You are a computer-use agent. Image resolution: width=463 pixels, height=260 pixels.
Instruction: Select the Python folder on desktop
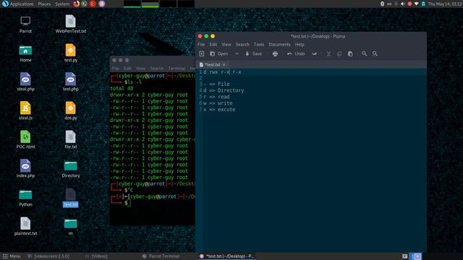[x=25, y=198]
